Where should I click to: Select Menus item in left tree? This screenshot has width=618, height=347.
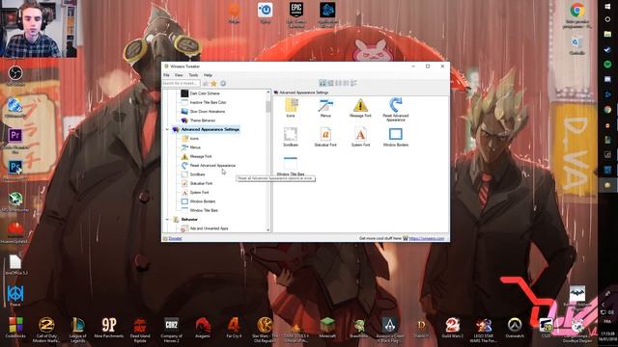click(191, 147)
